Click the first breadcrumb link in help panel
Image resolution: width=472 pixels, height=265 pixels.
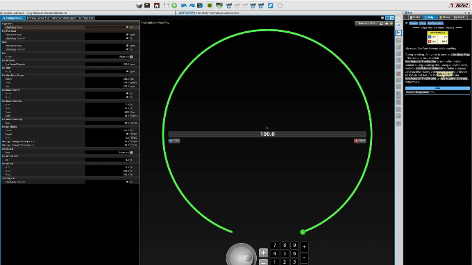[413, 23]
